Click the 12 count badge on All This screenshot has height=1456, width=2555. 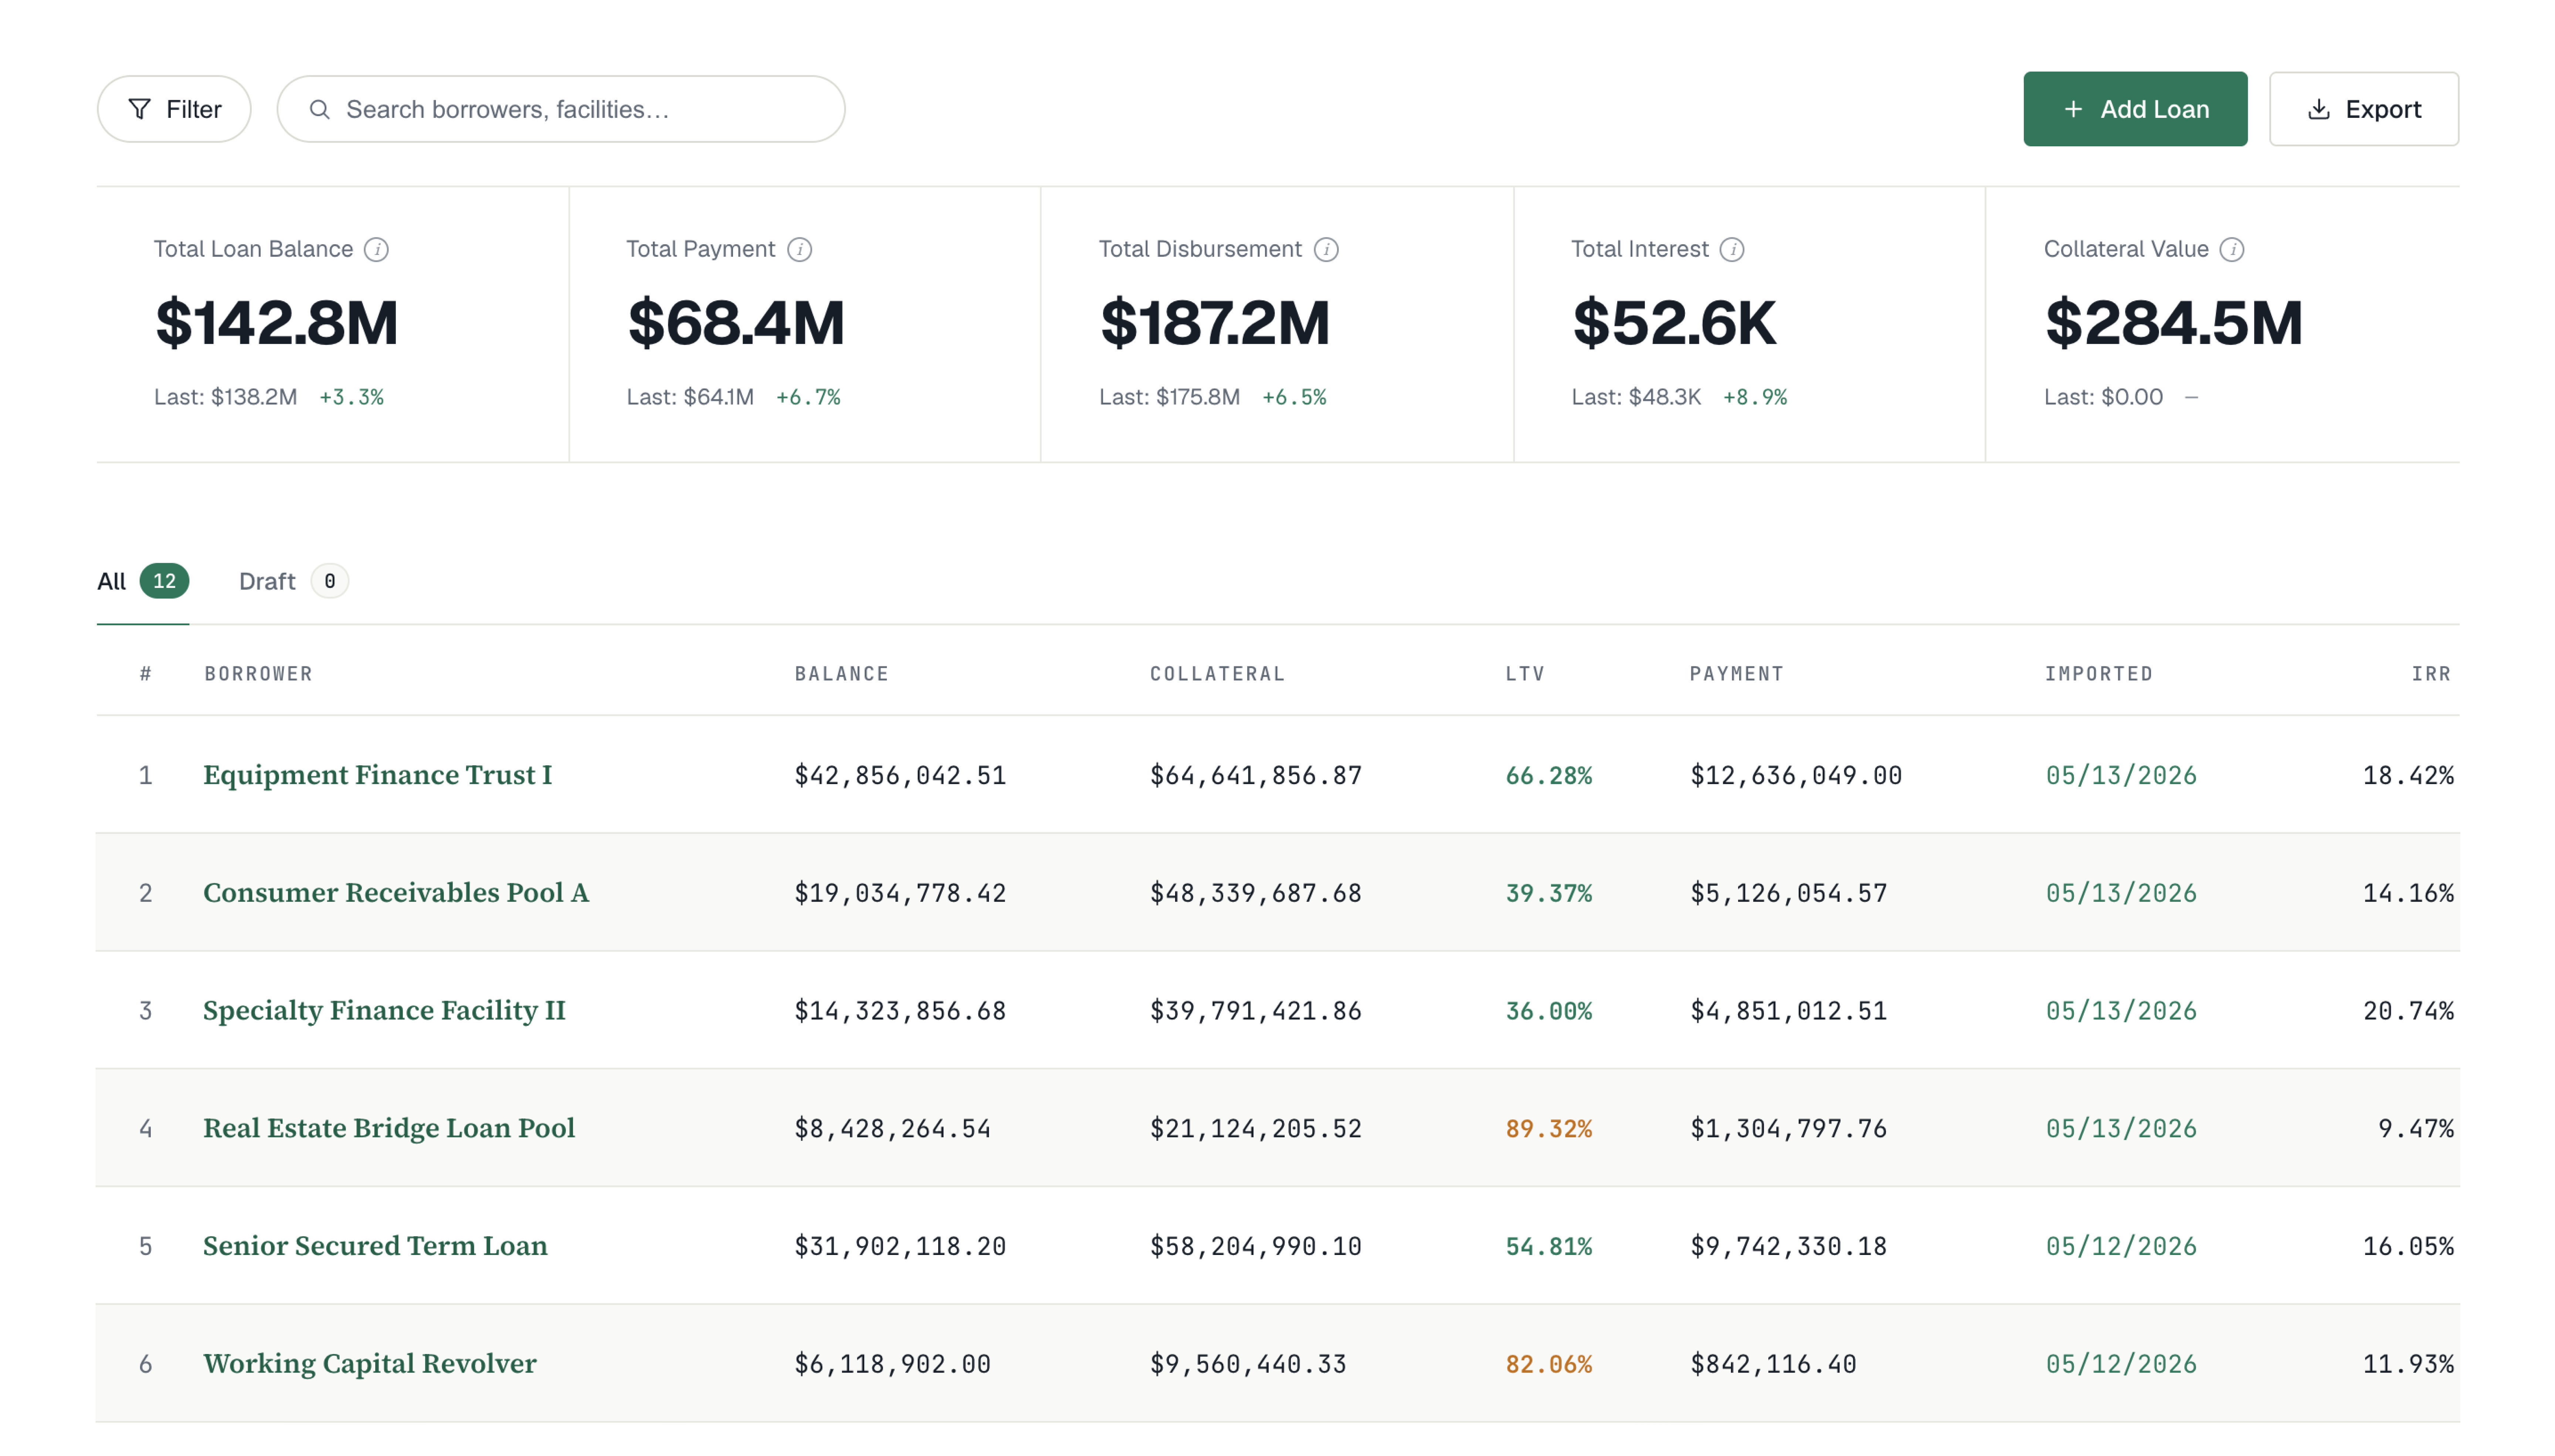click(164, 581)
